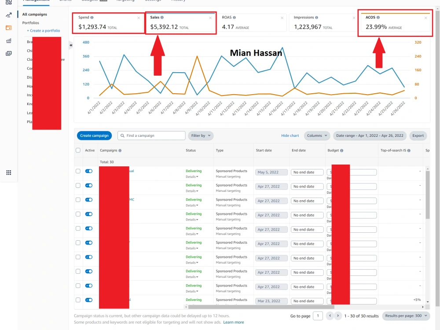Toggle active switch for May 5, 2022 campaign
Screen dimensions: 440x330
click(x=89, y=171)
